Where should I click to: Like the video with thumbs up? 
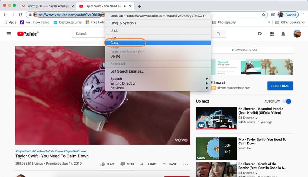point(103,164)
